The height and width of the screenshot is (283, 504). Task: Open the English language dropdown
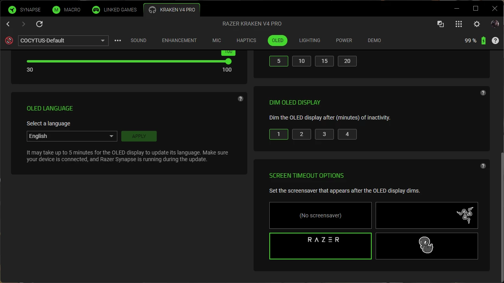click(x=72, y=136)
